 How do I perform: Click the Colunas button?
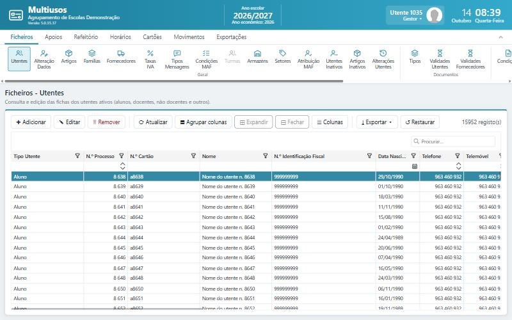tap(330, 122)
